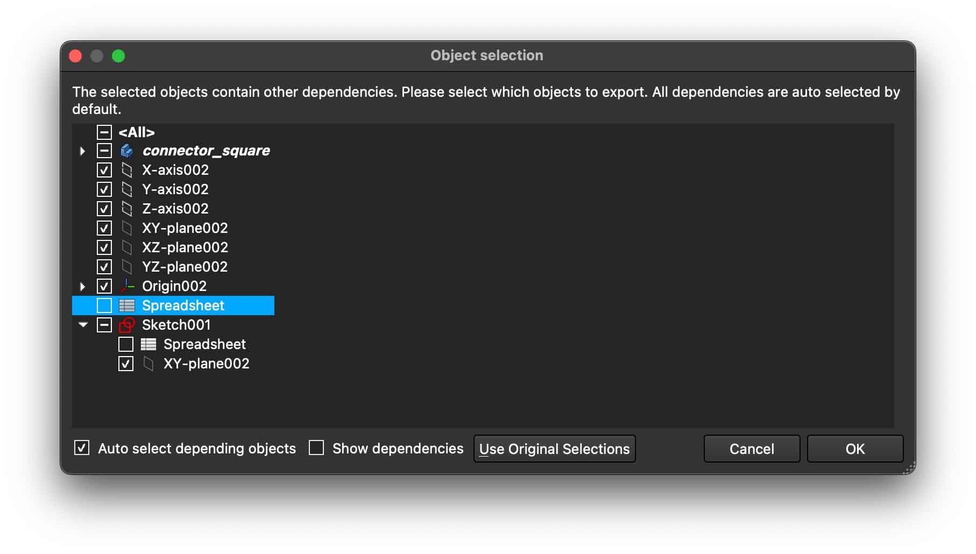
Task: Collapse the Sketch001 tree node
Action: (83, 325)
